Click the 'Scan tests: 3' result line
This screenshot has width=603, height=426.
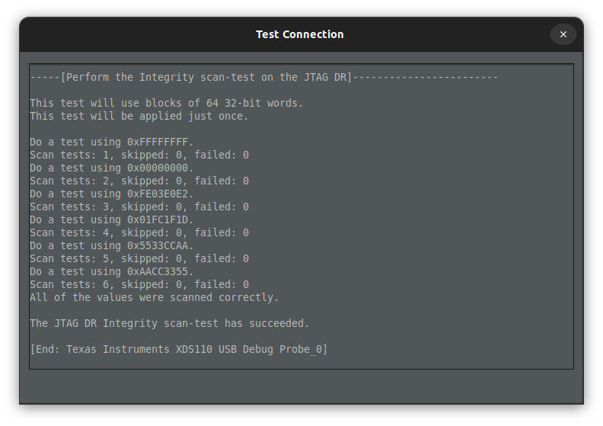click(x=139, y=207)
